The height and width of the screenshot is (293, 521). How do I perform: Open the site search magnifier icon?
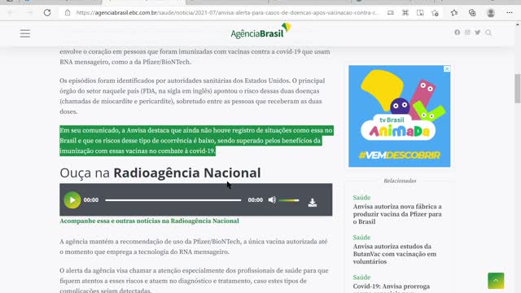(488, 33)
